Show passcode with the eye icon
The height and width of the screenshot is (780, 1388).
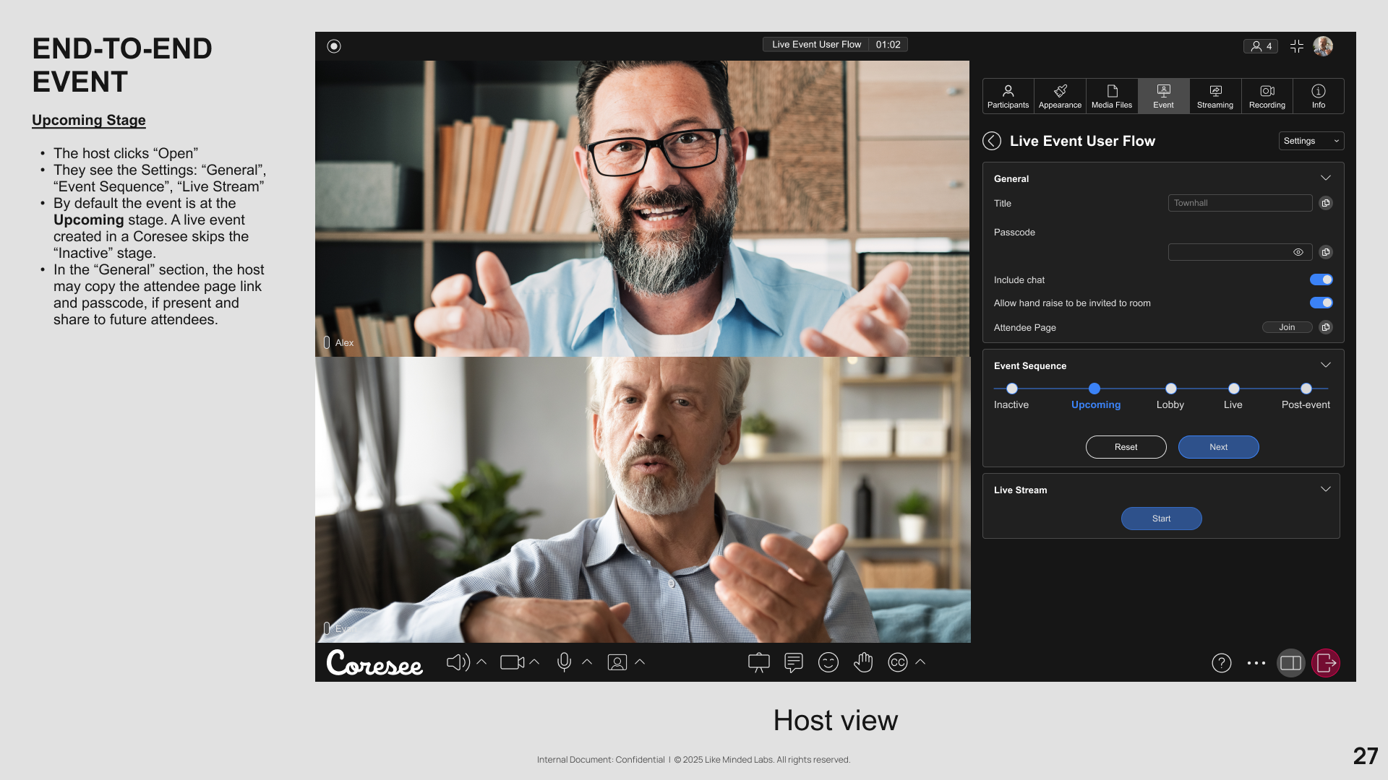point(1298,252)
